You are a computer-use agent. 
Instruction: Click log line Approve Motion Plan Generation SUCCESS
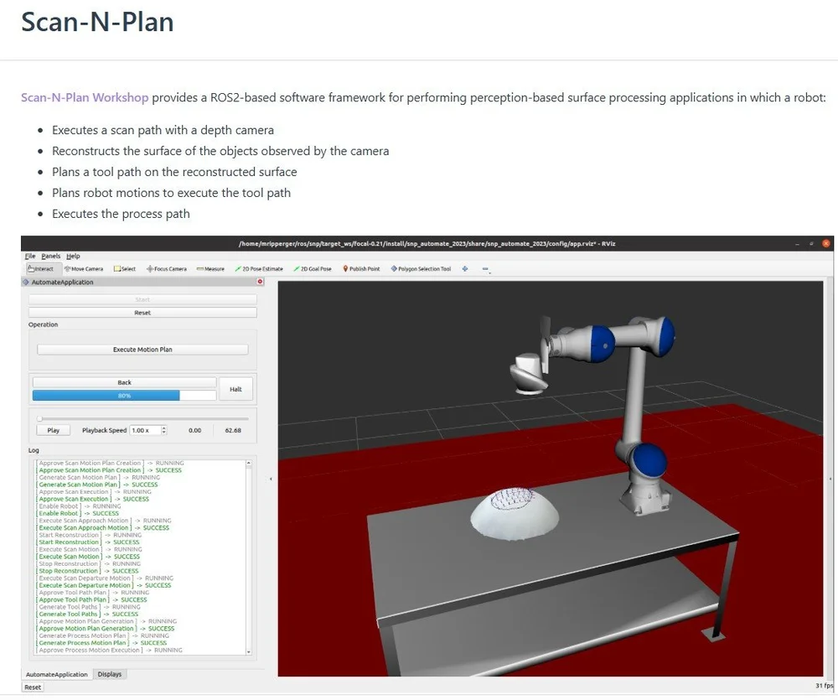[106, 629]
